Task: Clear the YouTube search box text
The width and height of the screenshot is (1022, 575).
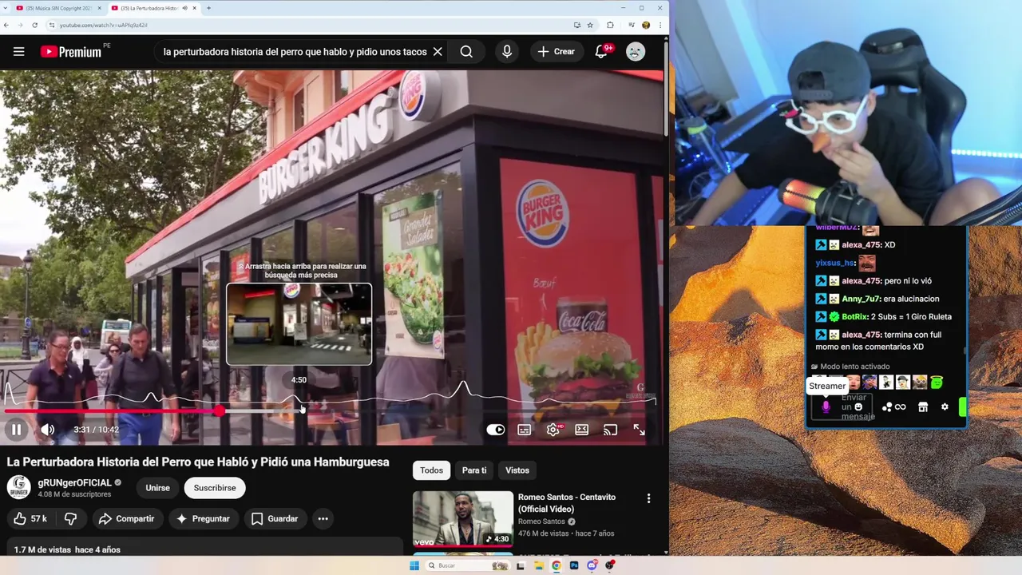Action: click(x=438, y=52)
